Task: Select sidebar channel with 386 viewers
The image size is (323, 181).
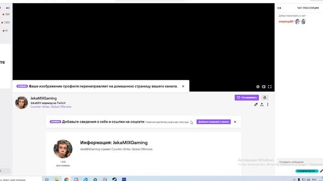Action: coord(6,15)
